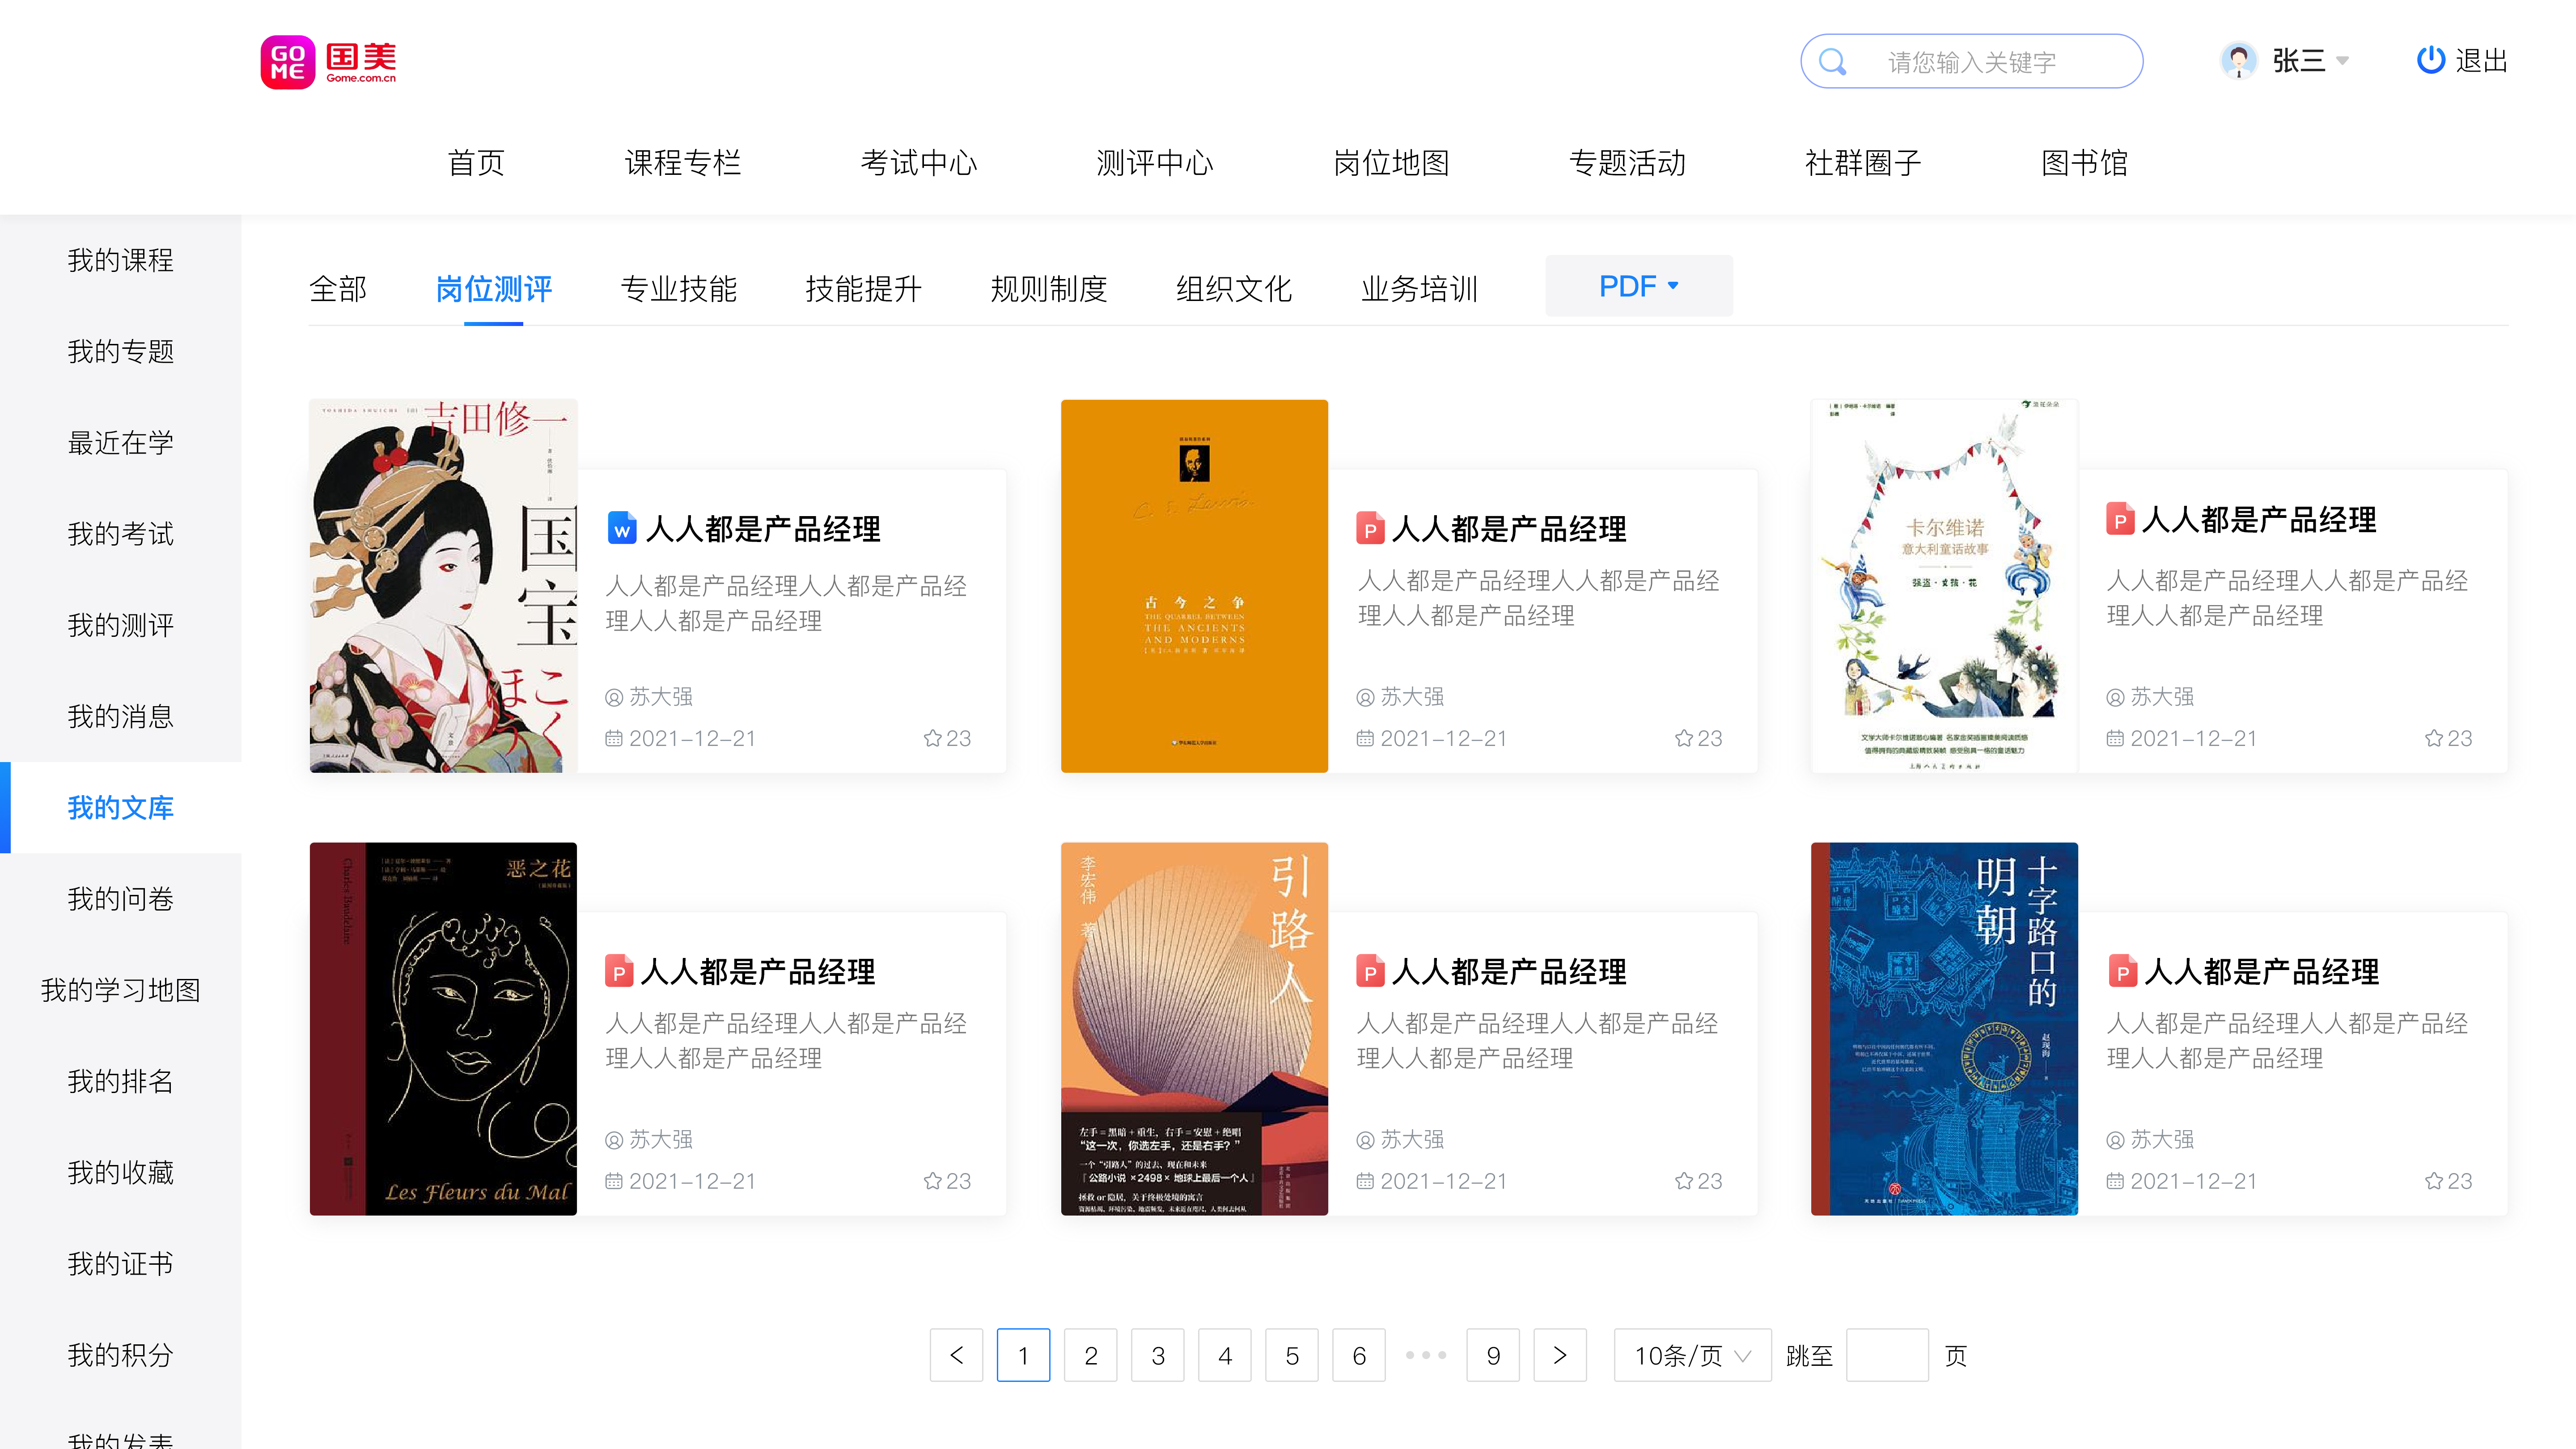2576x1449 pixels.
Task: Click the star icon on orange book card
Action: coord(1683,738)
